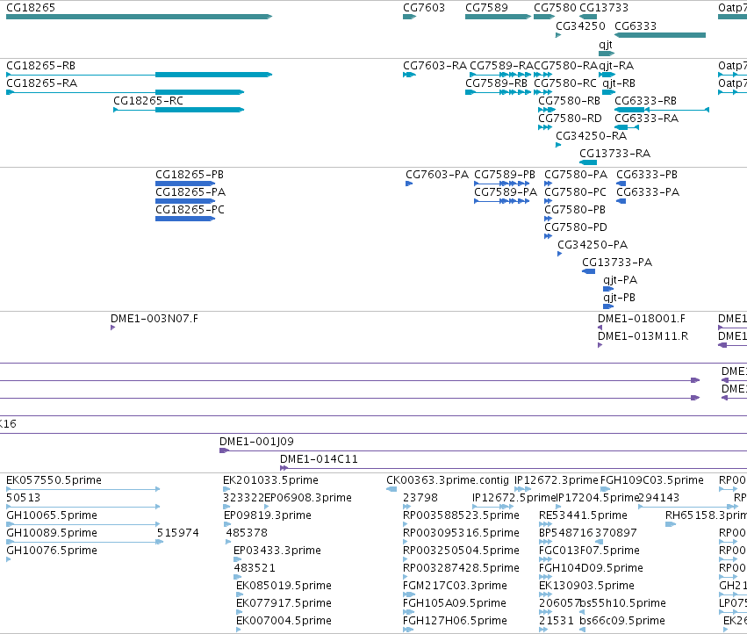
Task: Click the CG18265-PC protein label
Action: 190,210
